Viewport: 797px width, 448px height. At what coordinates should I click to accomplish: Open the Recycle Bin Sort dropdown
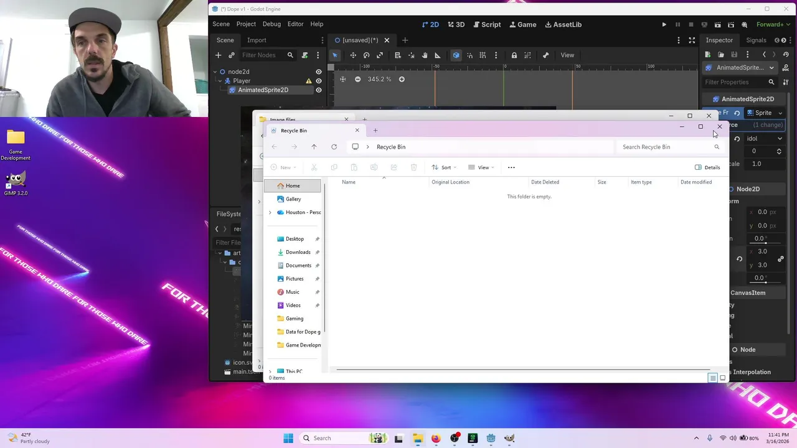445,167
